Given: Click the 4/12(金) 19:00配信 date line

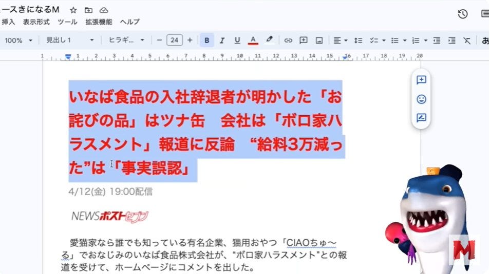Looking at the screenshot, I should click(x=110, y=192).
